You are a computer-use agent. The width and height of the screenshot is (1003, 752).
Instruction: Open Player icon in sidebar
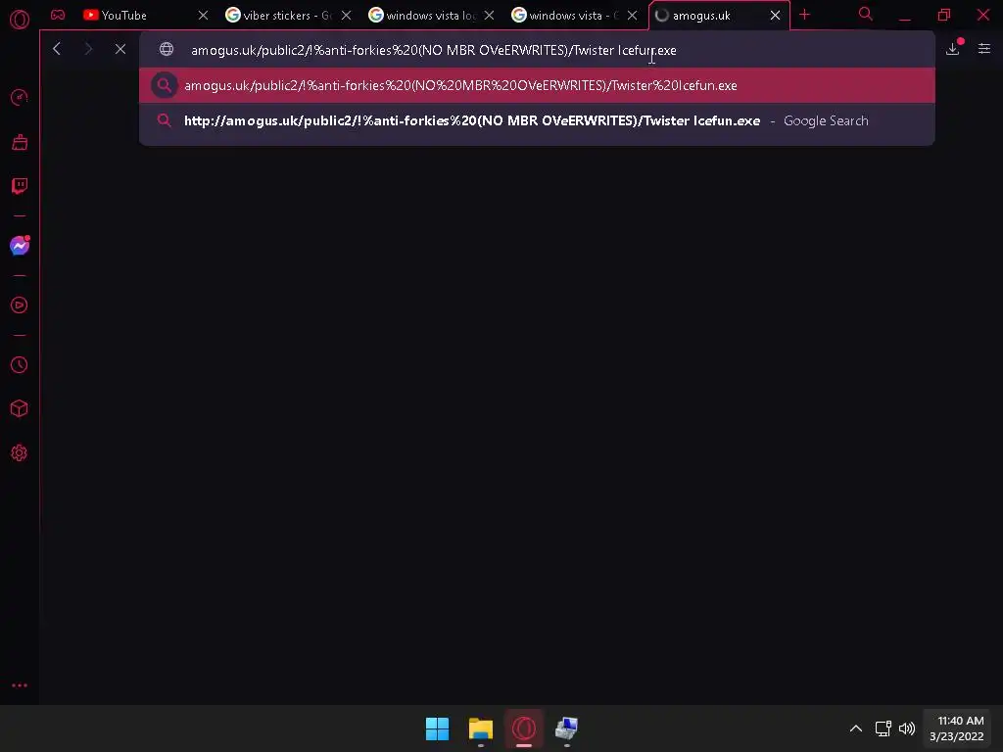[x=20, y=305]
